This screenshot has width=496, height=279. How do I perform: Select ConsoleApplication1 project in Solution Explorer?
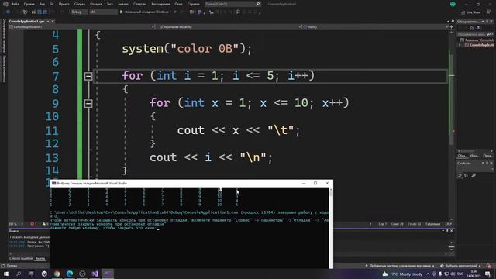click(479, 45)
